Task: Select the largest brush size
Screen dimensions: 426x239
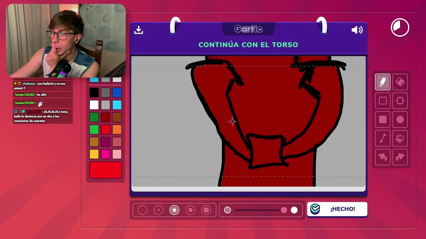Action: tap(206, 210)
